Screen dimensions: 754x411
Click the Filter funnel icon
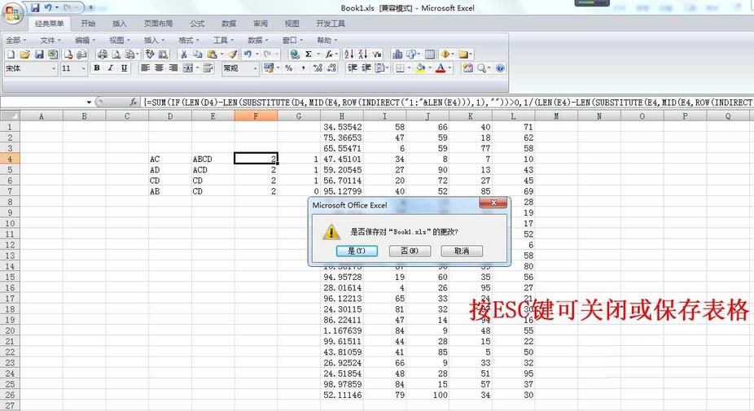click(x=377, y=55)
